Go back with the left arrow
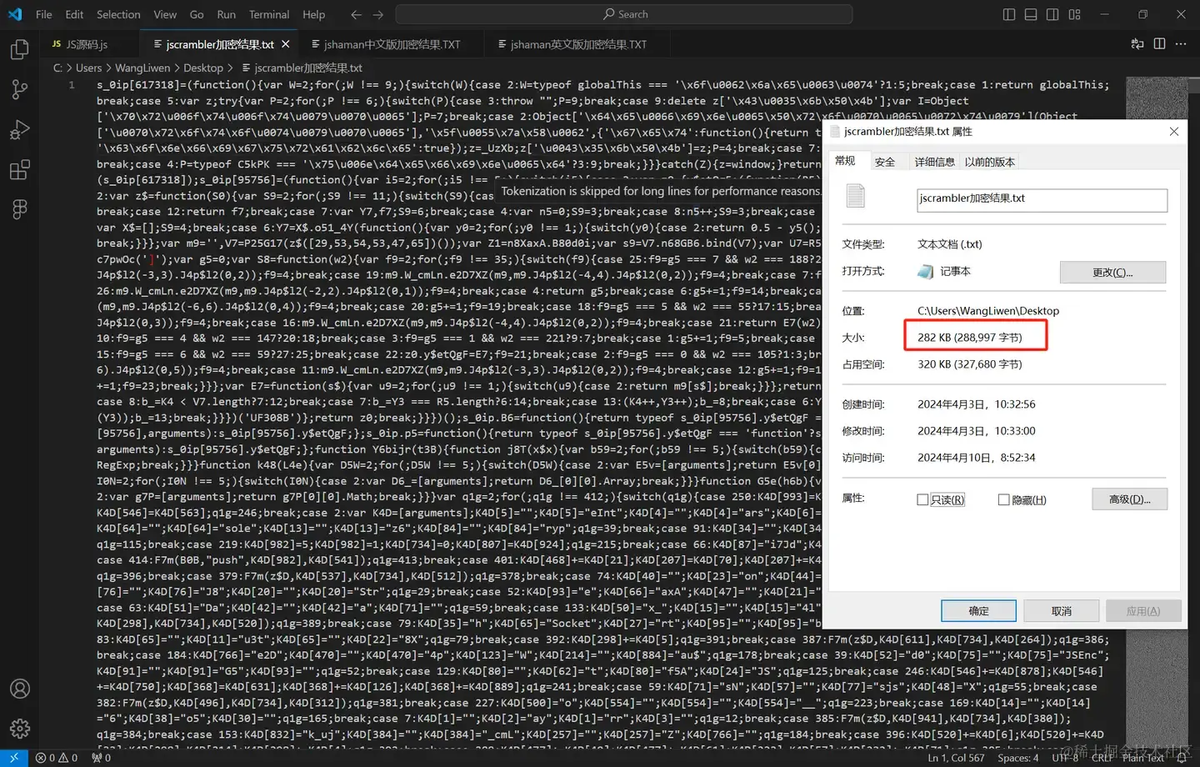The image size is (1200, 767). (x=356, y=14)
